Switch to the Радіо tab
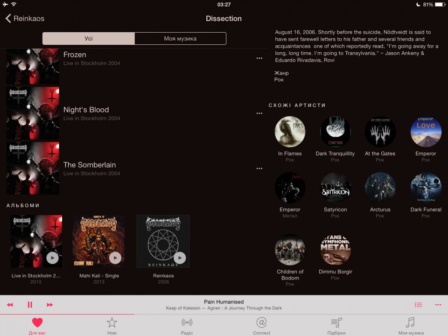448x336 pixels. click(x=187, y=326)
